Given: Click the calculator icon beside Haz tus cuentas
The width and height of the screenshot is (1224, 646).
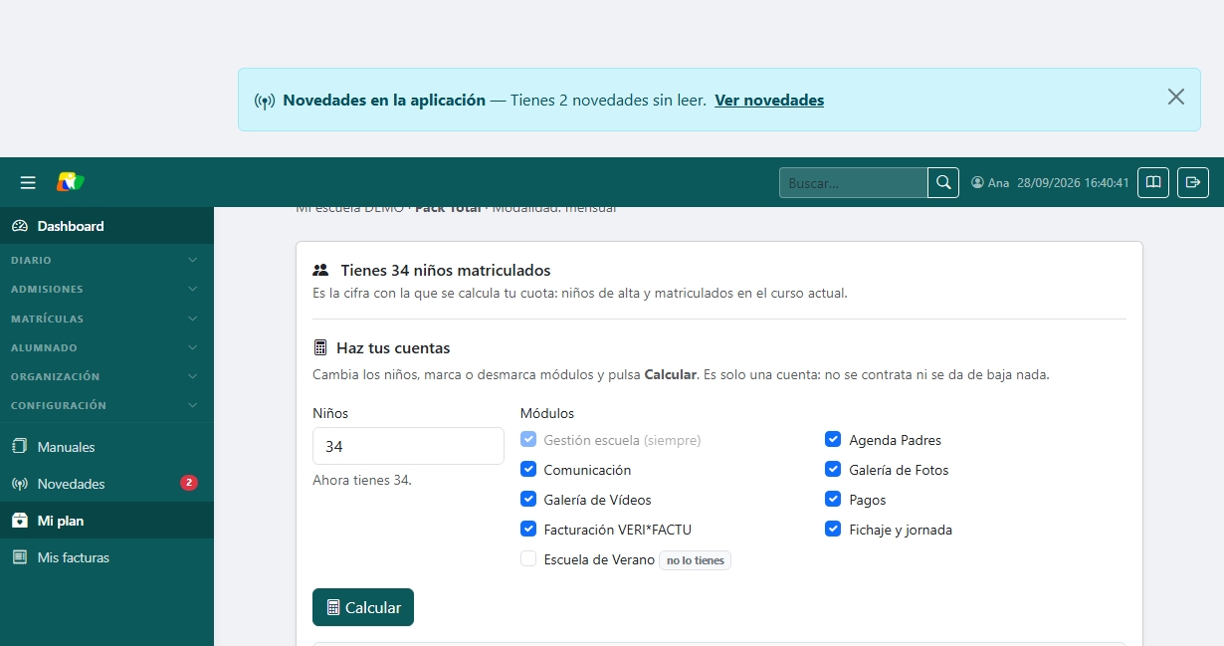Looking at the screenshot, I should (320, 348).
